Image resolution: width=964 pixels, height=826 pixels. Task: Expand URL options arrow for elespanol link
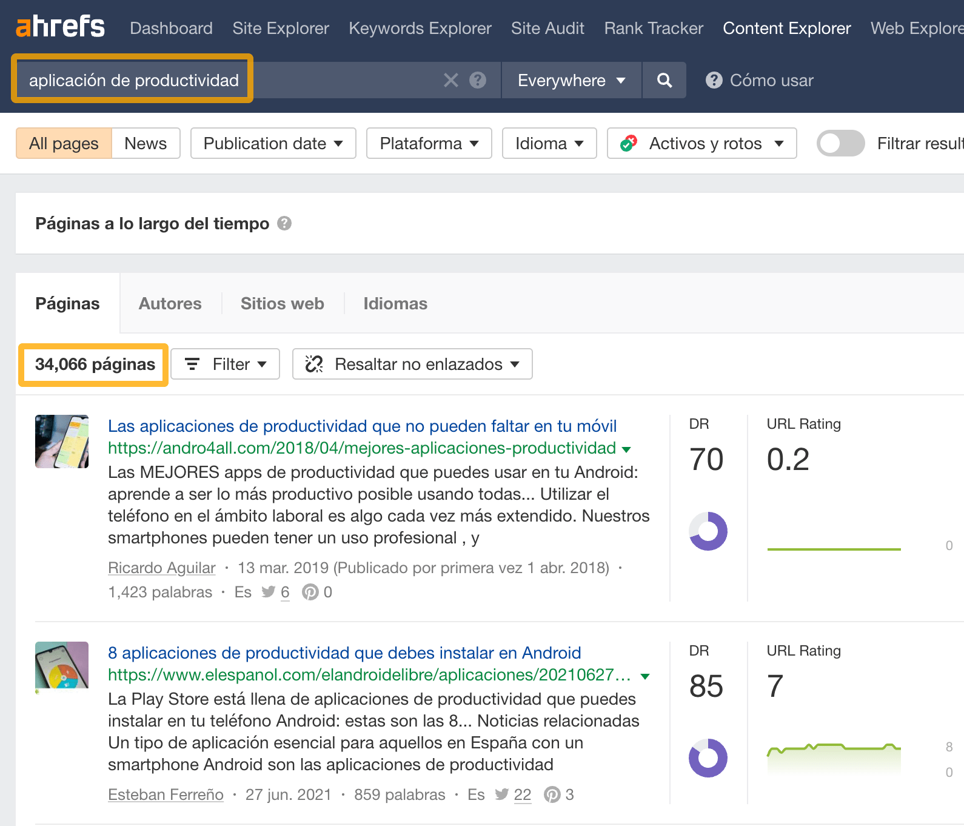pyautogui.click(x=645, y=676)
